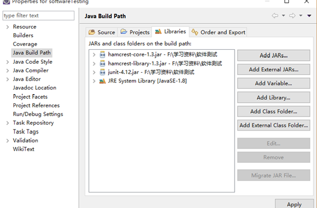Viewport: 317px width, 208px height.
Task: Expand the Java Compiler node
Action: [x=7, y=70]
